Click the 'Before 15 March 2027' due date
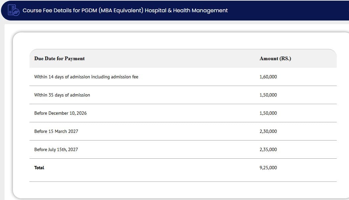Viewport: 349px width, 200px height. tap(56, 131)
